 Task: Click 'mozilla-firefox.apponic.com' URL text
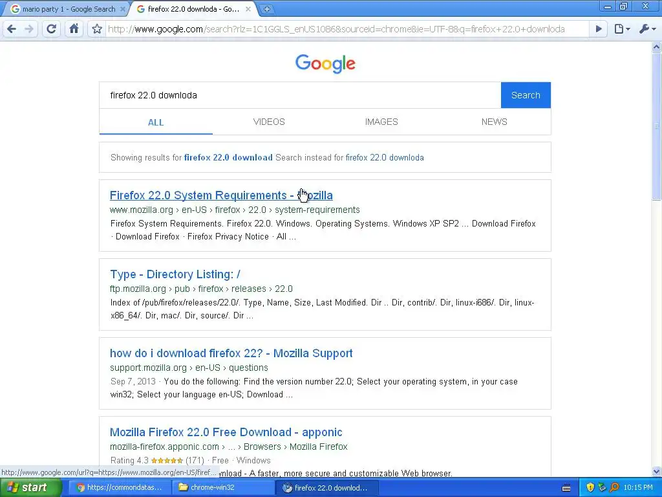click(x=228, y=447)
